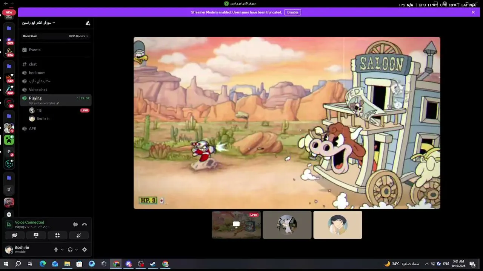Click the Voice Connected status text

point(29,222)
